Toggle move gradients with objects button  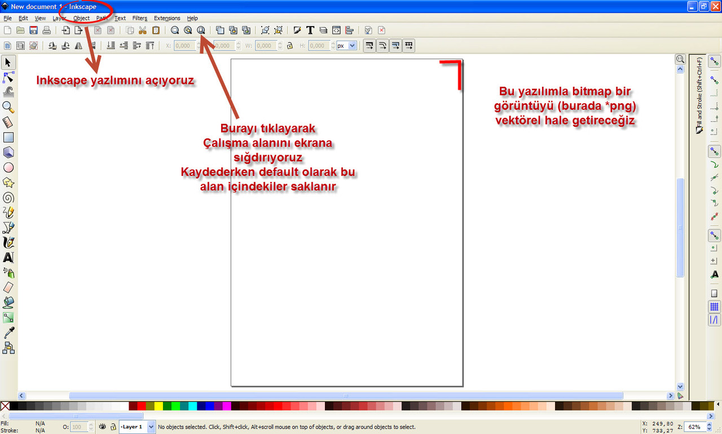[395, 46]
